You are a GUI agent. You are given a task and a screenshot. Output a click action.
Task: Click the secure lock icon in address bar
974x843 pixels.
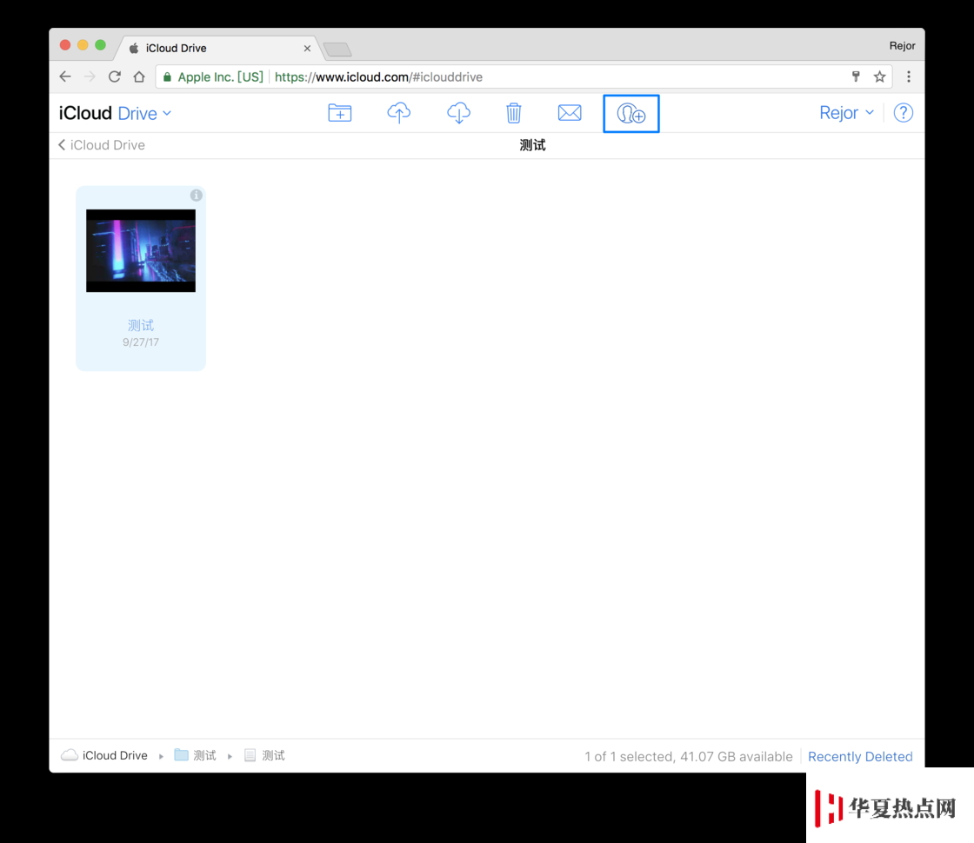click(x=167, y=77)
